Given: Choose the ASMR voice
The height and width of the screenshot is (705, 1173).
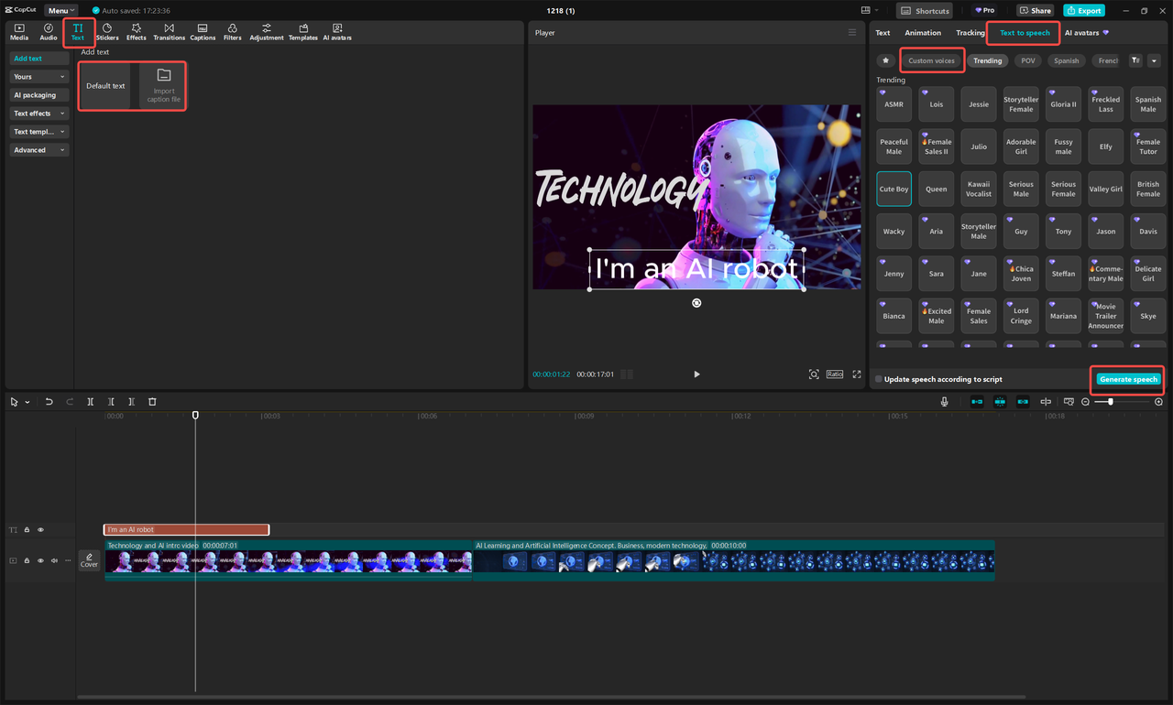Looking at the screenshot, I should (x=893, y=104).
